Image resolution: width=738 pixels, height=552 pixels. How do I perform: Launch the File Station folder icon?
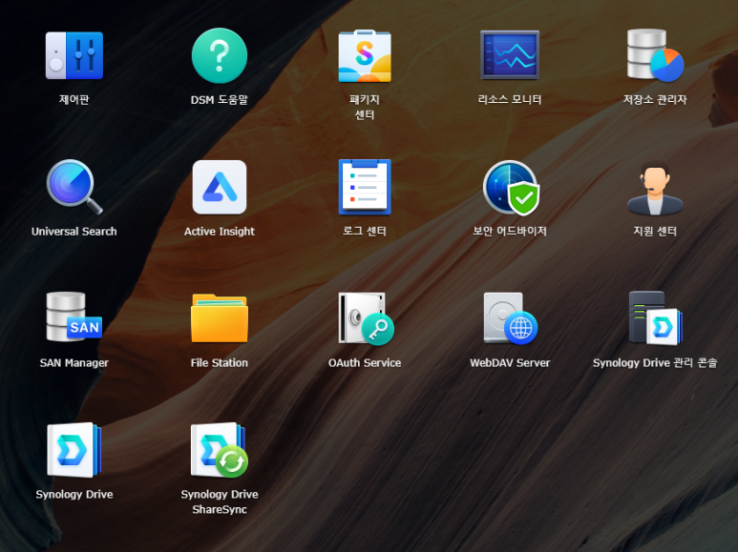(220, 318)
